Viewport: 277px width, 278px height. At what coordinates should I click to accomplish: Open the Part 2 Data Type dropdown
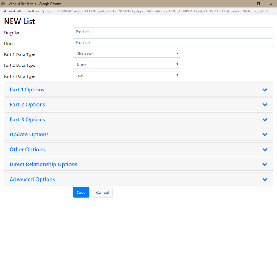[126, 65]
